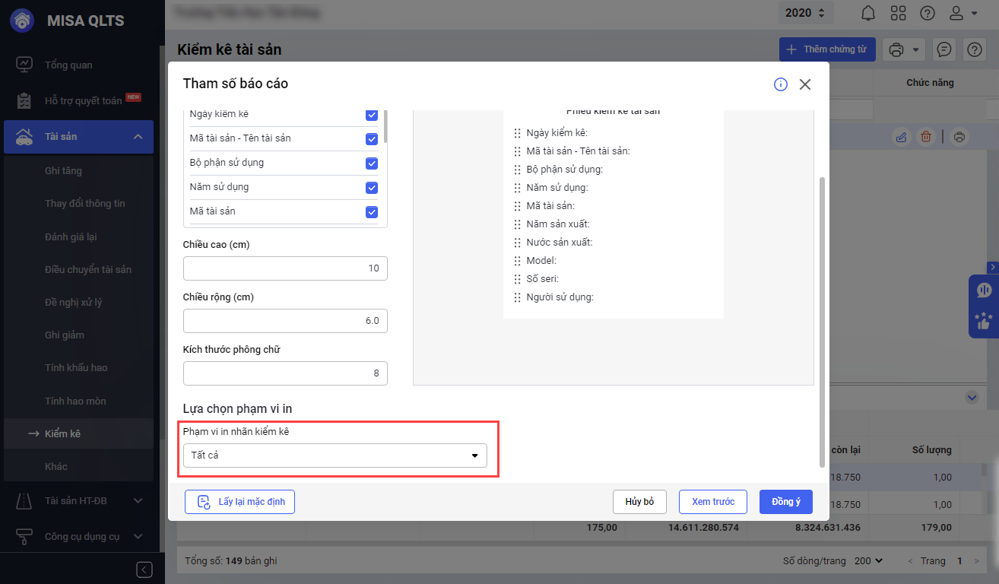This screenshot has width=999, height=584.
Task: Change the year 2020 selector
Action: click(806, 13)
